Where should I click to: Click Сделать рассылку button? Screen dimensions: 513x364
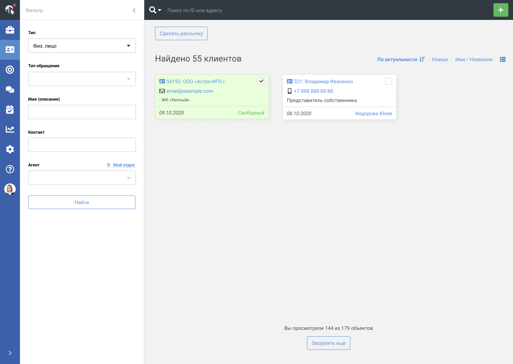point(181,33)
